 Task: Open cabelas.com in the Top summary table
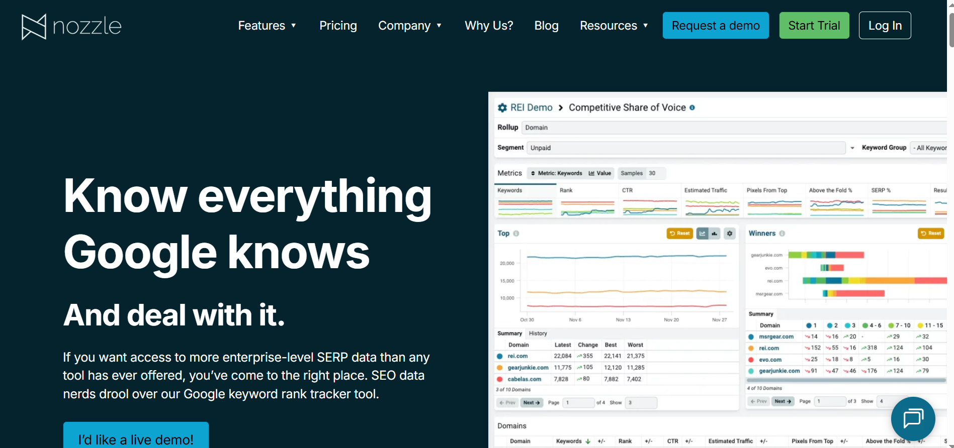(524, 379)
